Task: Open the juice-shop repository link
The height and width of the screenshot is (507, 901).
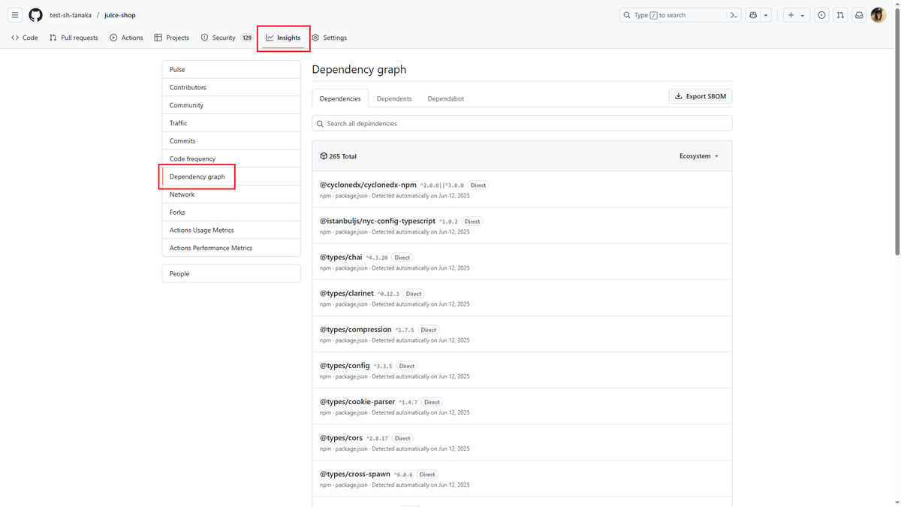Action: point(120,15)
